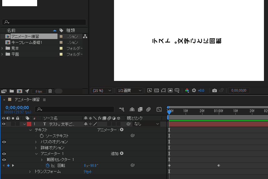Toggle keyframe diamond at current time
Viewport: 268px width, 179px height.
(x=8, y=165)
